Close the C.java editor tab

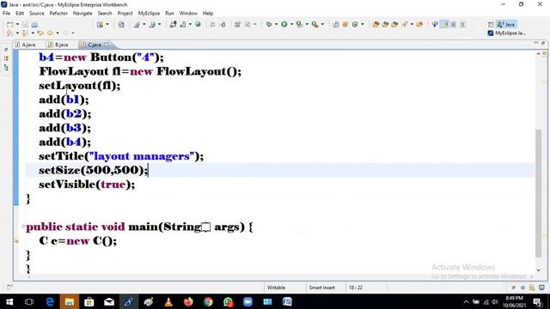coord(107,44)
